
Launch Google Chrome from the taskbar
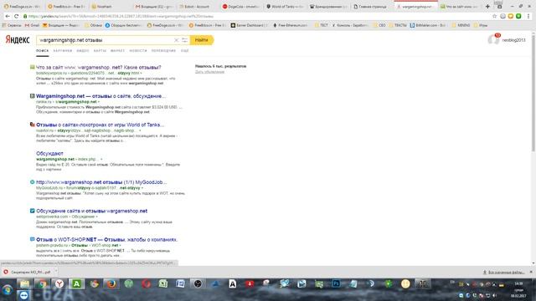pyautogui.click(x=42, y=283)
